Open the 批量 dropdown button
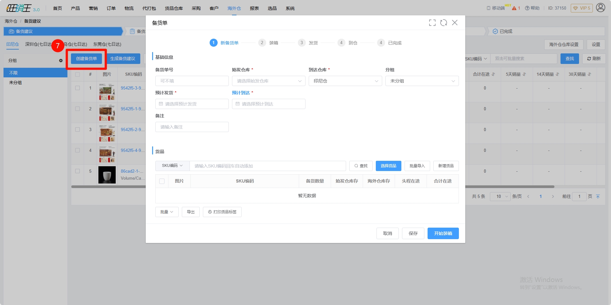The width and height of the screenshot is (611, 305). pyautogui.click(x=167, y=212)
